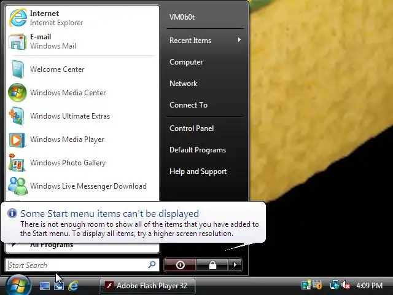Choose Connect To in Start menu
Viewport: 393px width, 295px height.
point(205,105)
